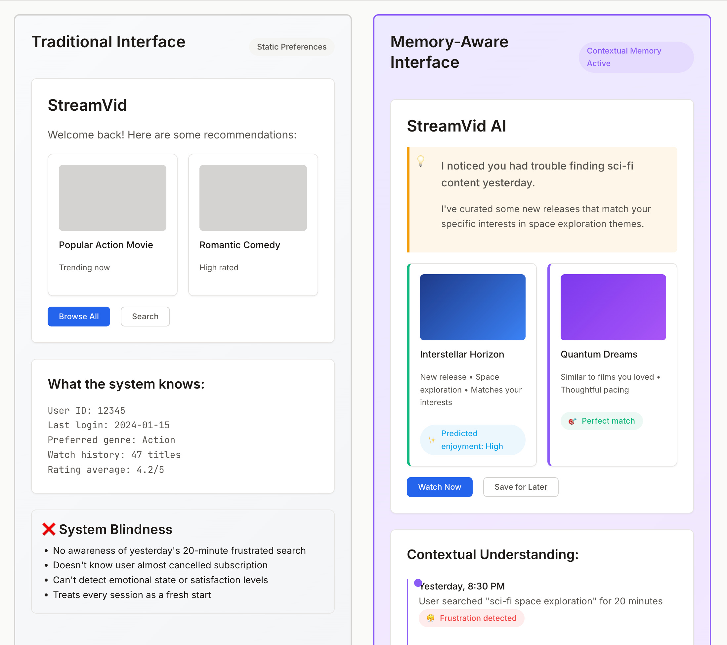The image size is (727, 645).
Task: Click the sparkle icon in Predicted enjoyment badge
Action: coord(432,440)
